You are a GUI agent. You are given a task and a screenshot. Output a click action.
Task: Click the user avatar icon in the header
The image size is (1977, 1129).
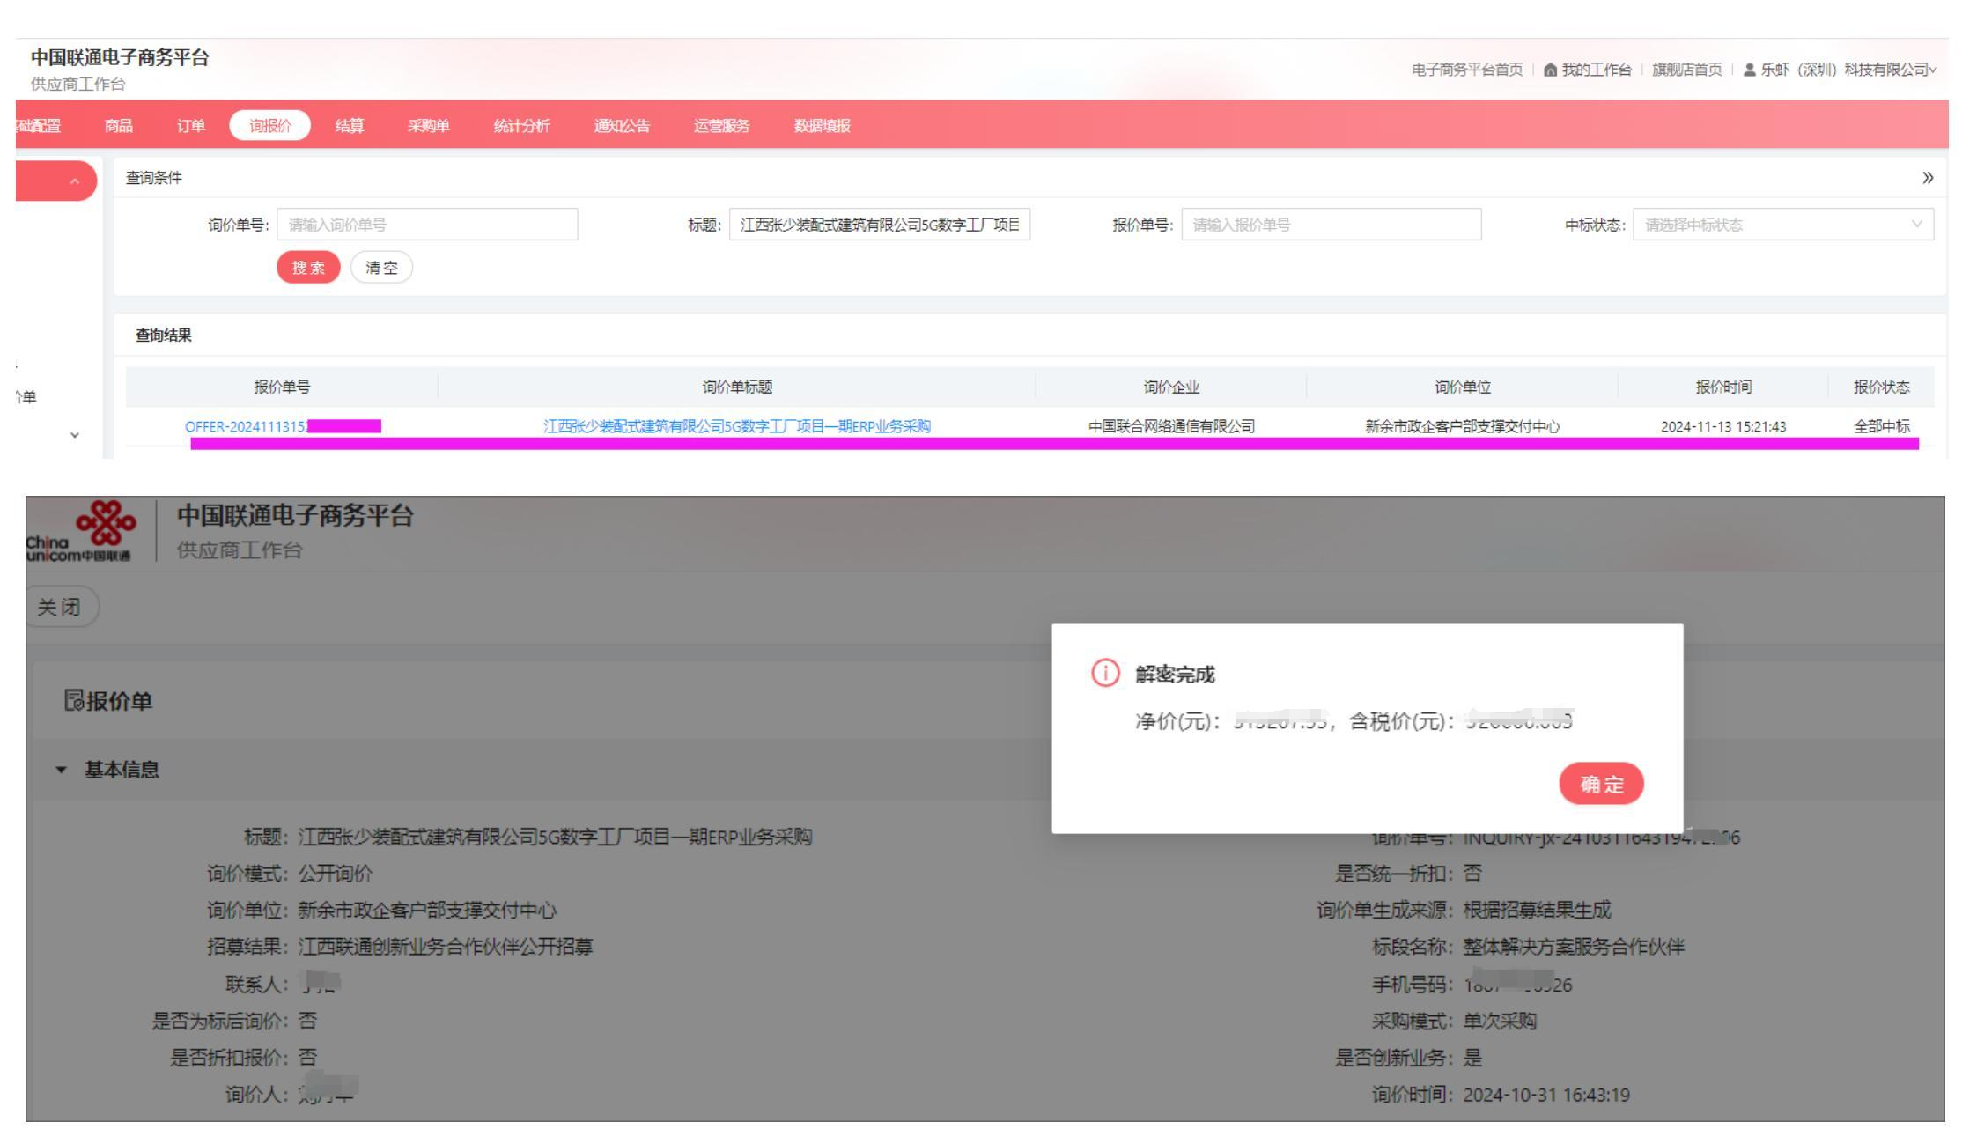(x=1749, y=70)
